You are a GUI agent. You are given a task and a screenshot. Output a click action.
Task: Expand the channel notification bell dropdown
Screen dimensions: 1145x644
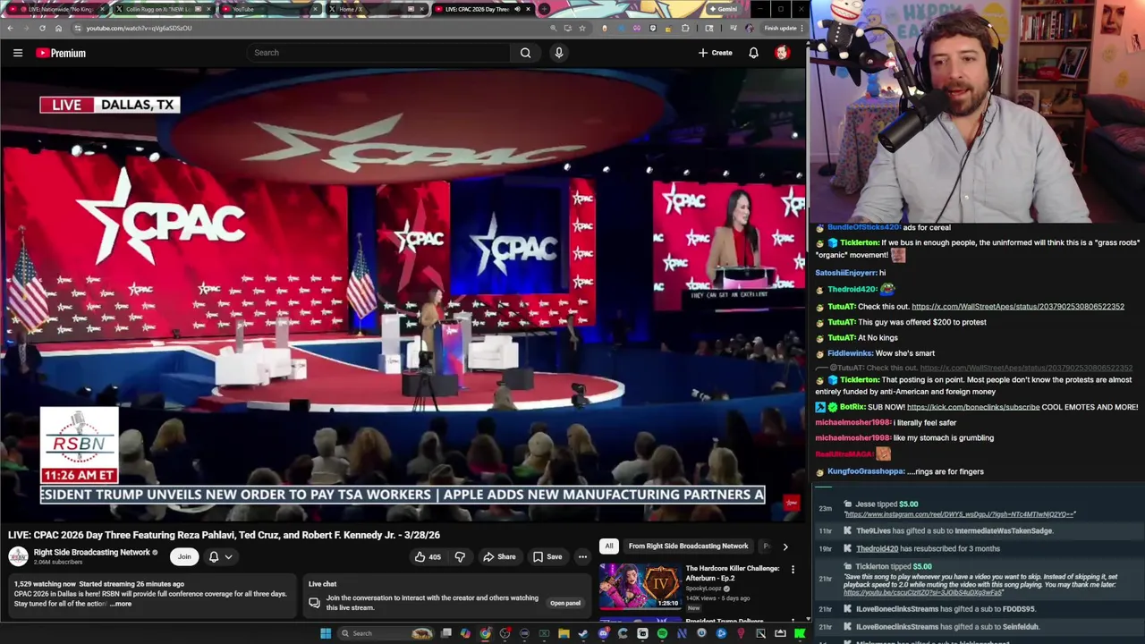pos(221,556)
